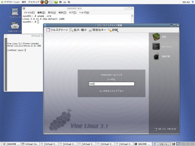This screenshot has width=195, height=146.
Task: Open the special keys toolbar button
Action: pos(97,30)
